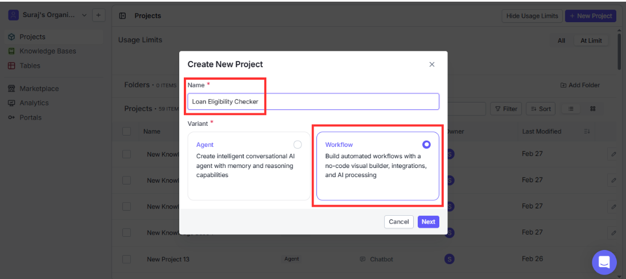Switch to grid view icon

[x=593, y=109]
